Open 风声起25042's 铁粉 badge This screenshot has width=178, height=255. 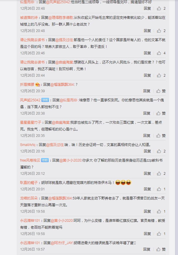point(45,100)
